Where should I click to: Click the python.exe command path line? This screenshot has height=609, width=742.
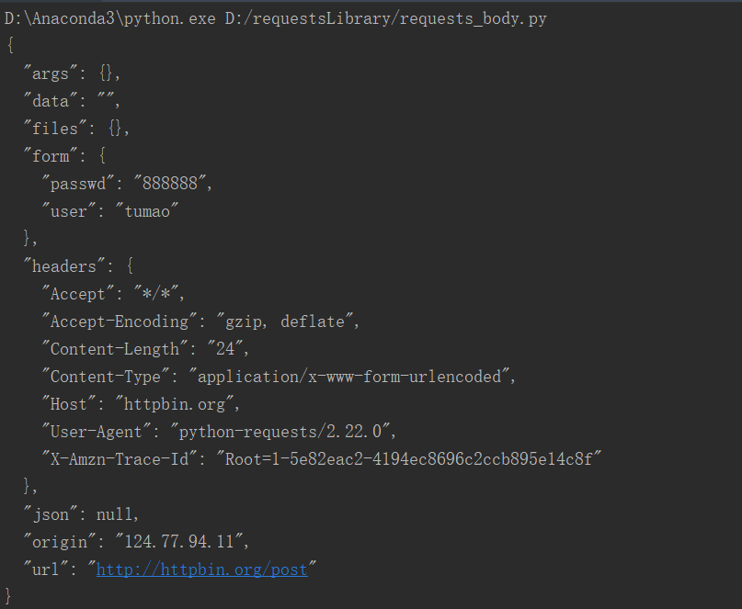[x=276, y=19]
